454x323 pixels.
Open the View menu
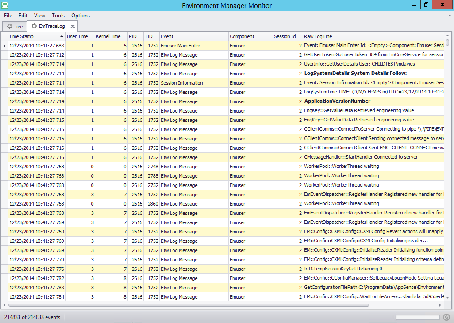(x=39, y=16)
